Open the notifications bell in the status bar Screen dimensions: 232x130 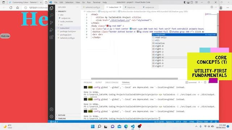(216, 122)
